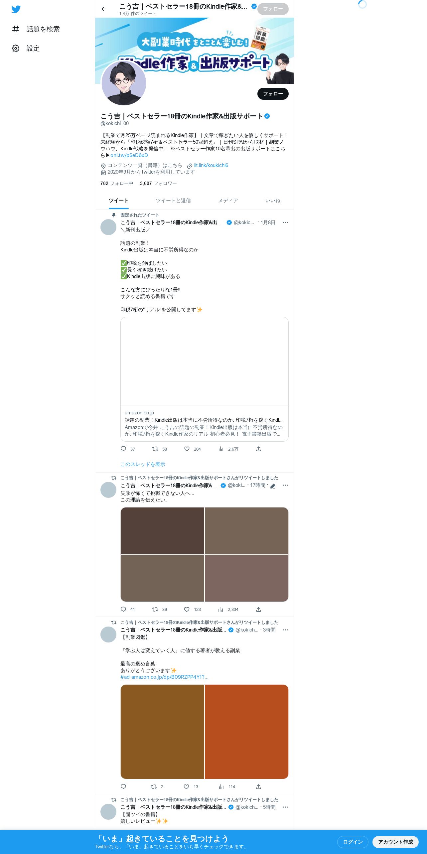Screen dimensions: 427x854
Task: Like the pinned tweet with 204 likes
Action: point(187,449)
